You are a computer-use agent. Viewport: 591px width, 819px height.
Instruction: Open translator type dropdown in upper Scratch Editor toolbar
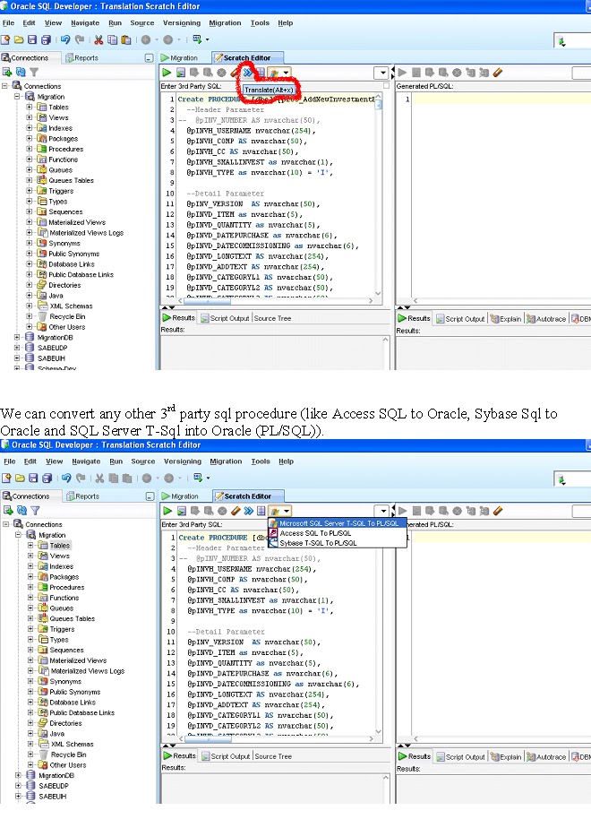[x=287, y=73]
